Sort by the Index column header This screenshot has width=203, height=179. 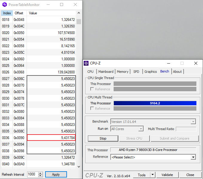[7, 13]
